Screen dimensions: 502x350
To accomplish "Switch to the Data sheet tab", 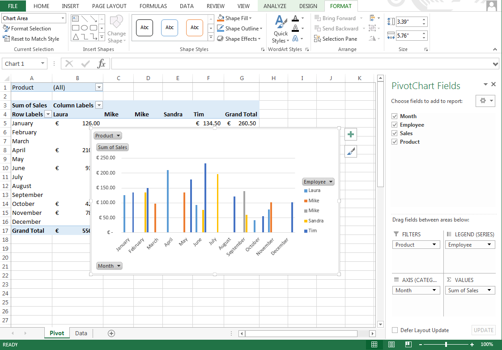I will click(81, 333).
